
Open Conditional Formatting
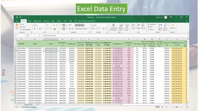pyautogui.click(x=113, y=27)
